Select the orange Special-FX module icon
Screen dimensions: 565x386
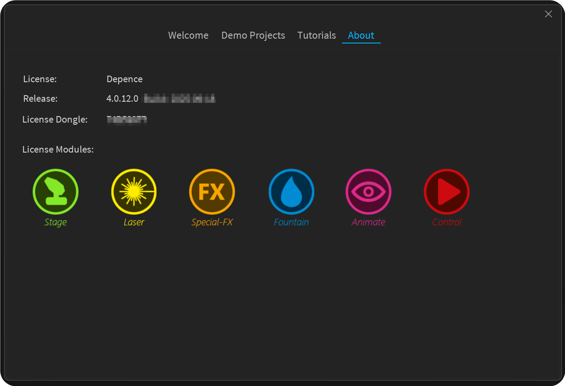(212, 192)
